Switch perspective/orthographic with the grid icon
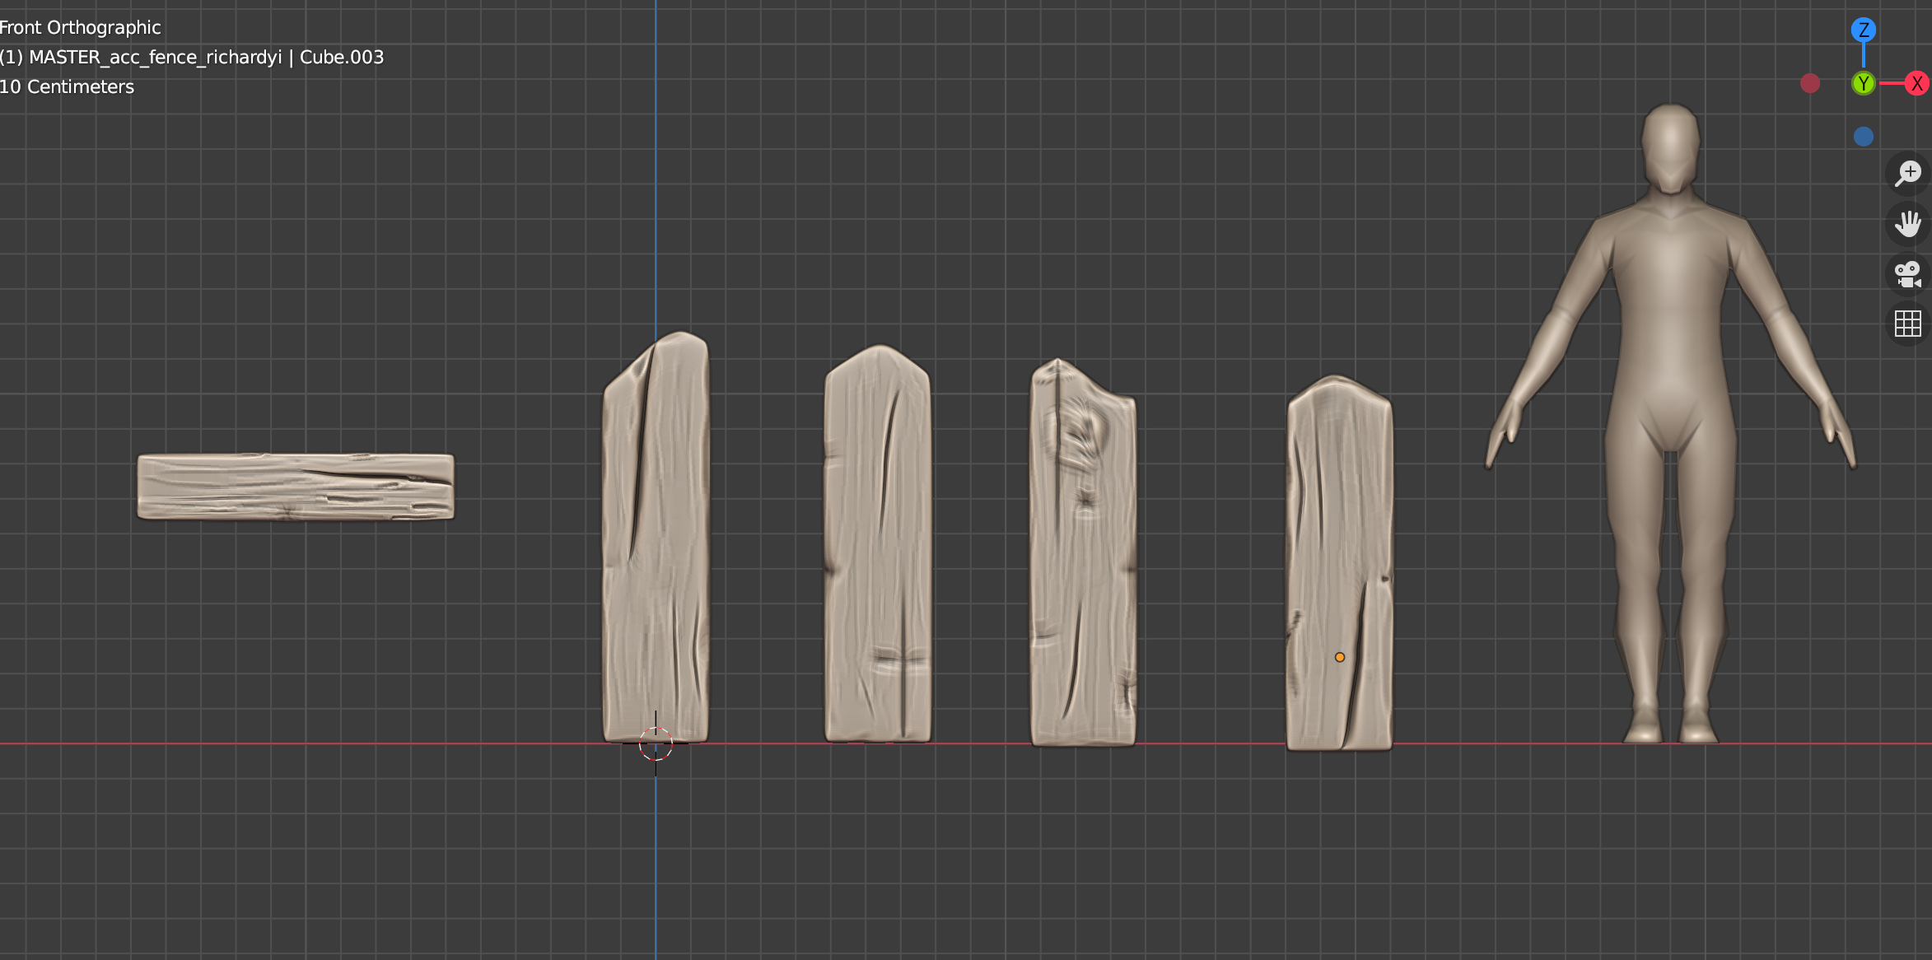 pos(1907,324)
